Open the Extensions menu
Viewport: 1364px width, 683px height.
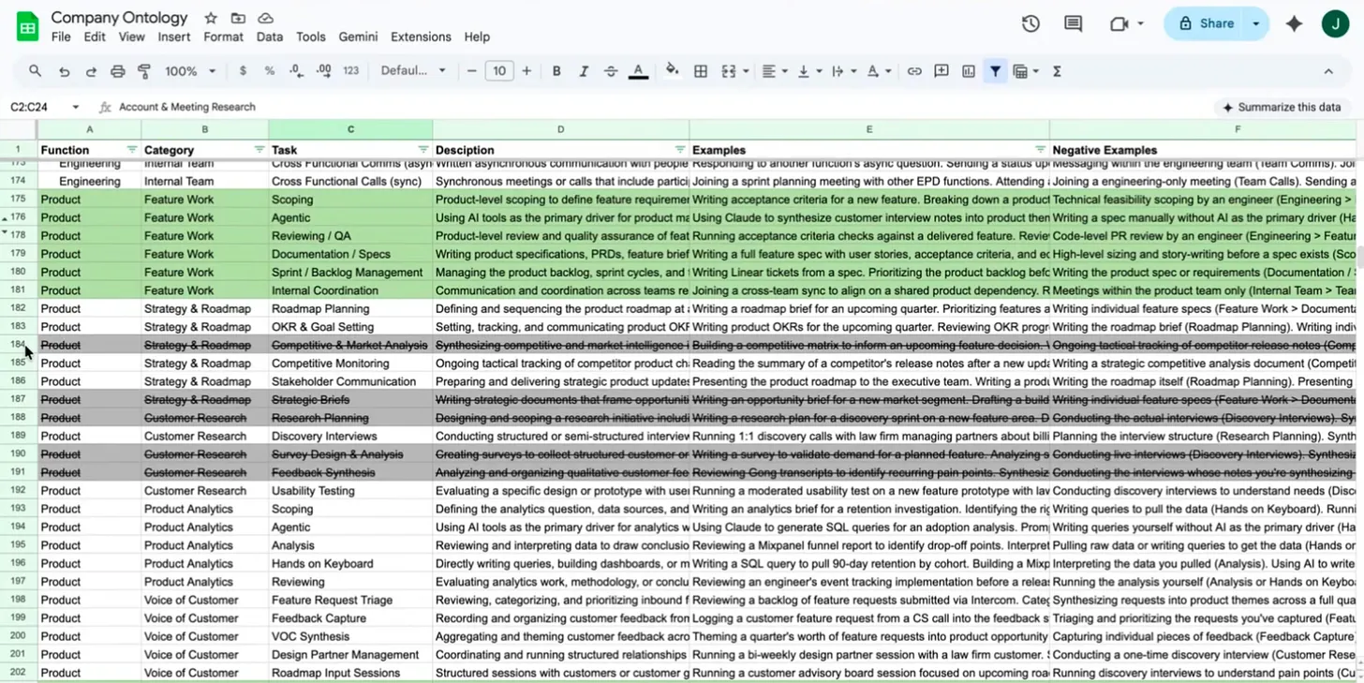(421, 37)
